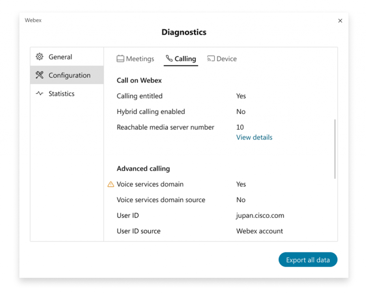Viewport: 366px width, 294px height.
Task: Click the warning triangle beside Voice services domain
Action: pyautogui.click(x=111, y=184)
